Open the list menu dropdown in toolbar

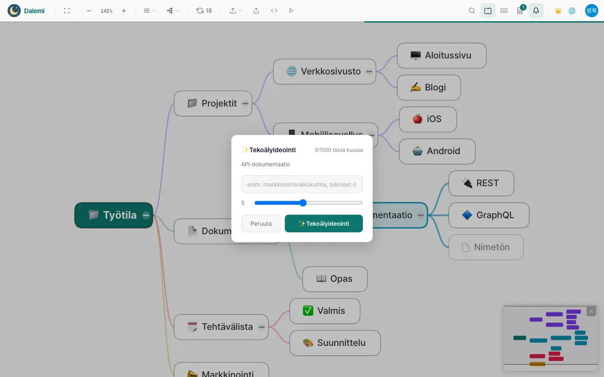coord(150,10)
